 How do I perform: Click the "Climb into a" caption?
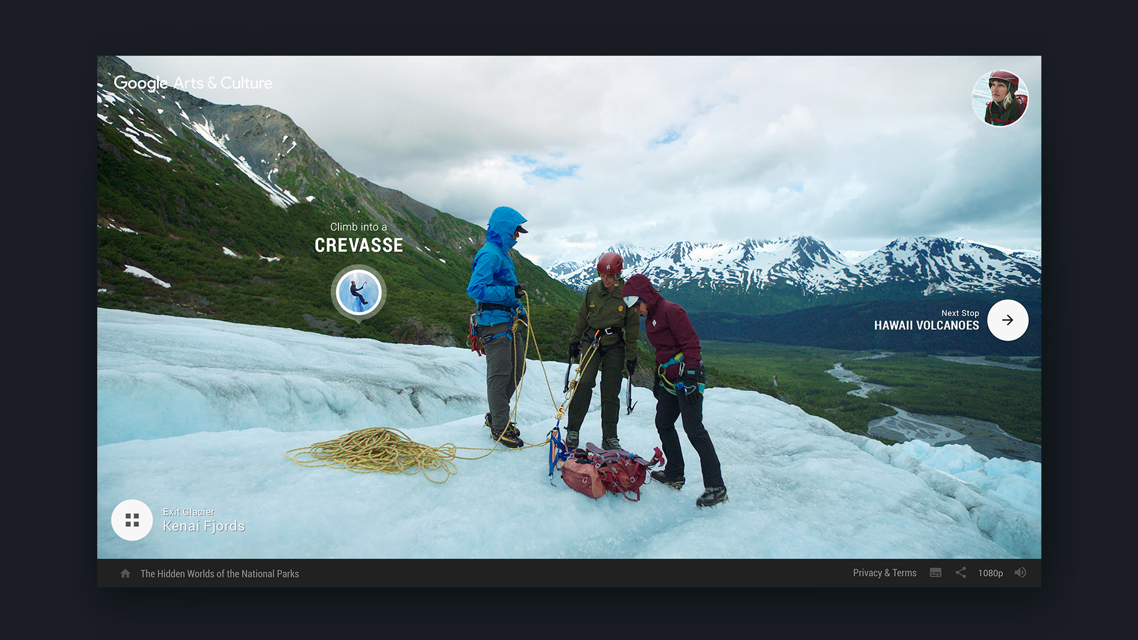point(358,227)
